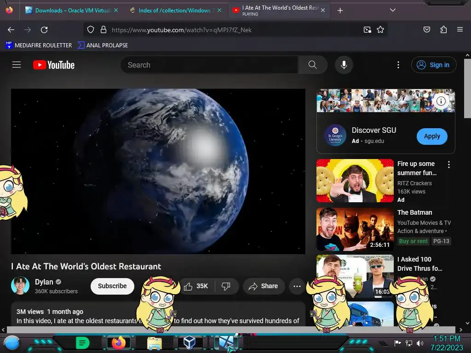Open ad info icon on SGU banner
This screenshot has height=353, width=471.
click(441, 101)
